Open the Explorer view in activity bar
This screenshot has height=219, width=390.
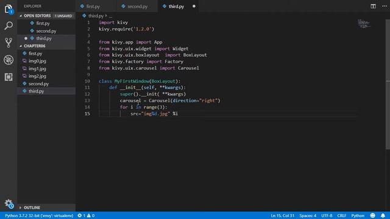9,10
